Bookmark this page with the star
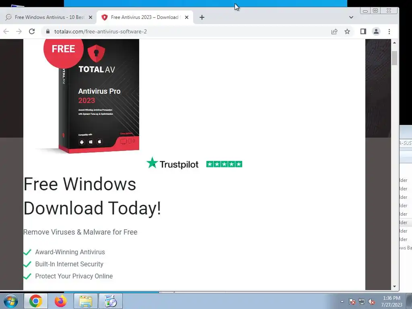Viewport: 412px width, 309px height. pyautogui.click(x=347, y=31)
